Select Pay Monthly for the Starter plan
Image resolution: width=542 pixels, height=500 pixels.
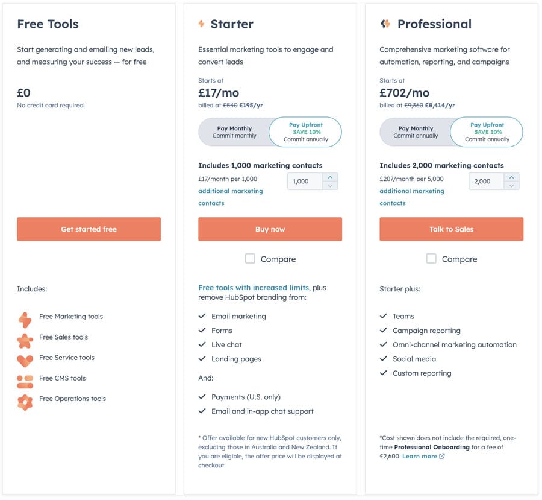click(x=234, y=131)
